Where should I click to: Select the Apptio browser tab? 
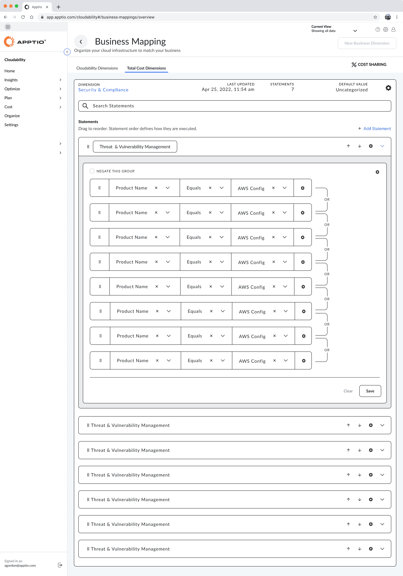(x=37, y=7)
